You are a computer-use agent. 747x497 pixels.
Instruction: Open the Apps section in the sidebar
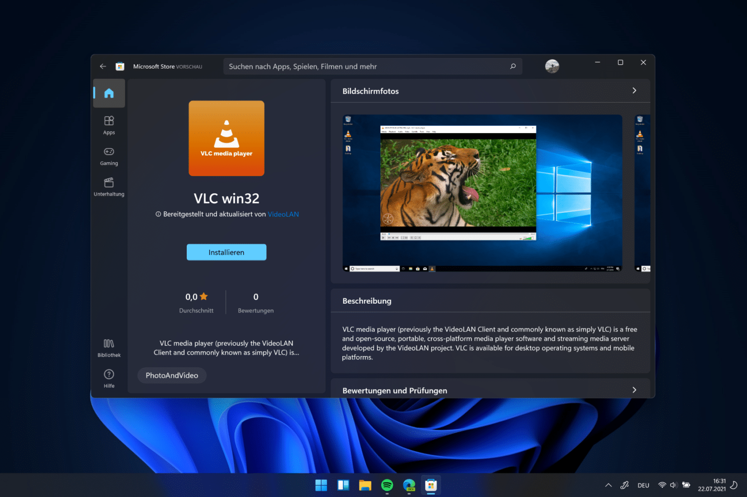coord(108,125)
